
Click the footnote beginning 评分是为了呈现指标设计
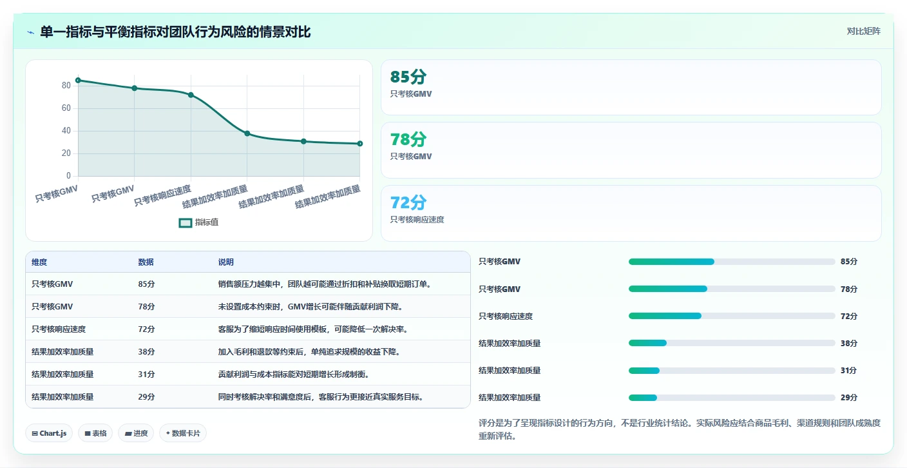680,430
